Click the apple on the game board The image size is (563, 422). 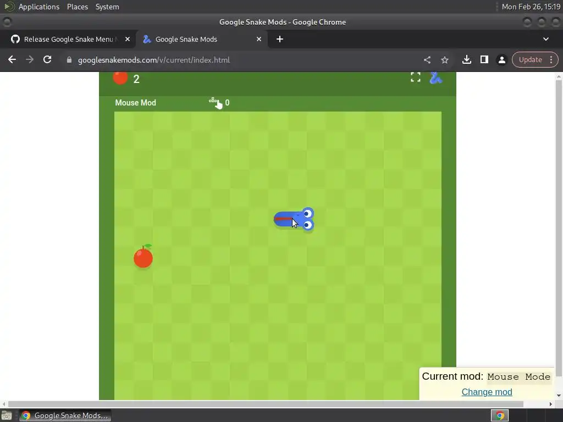[143, 256]
